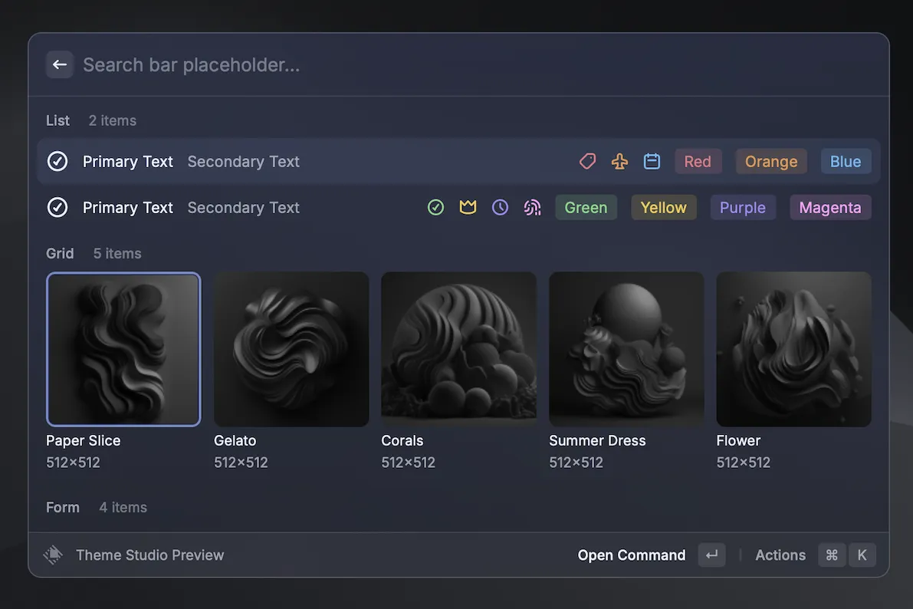Expand the Form section with 4 items
This screenshot has width=913, height=609.
point(62,507)
